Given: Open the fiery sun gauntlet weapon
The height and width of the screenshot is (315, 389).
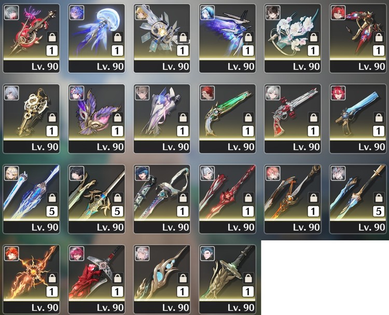Looking at the screenshot, I should tap(31, 279).
